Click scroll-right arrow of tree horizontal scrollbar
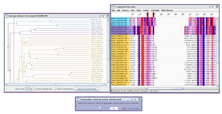The width and height of the screenshot is (222, 114). 106,85
